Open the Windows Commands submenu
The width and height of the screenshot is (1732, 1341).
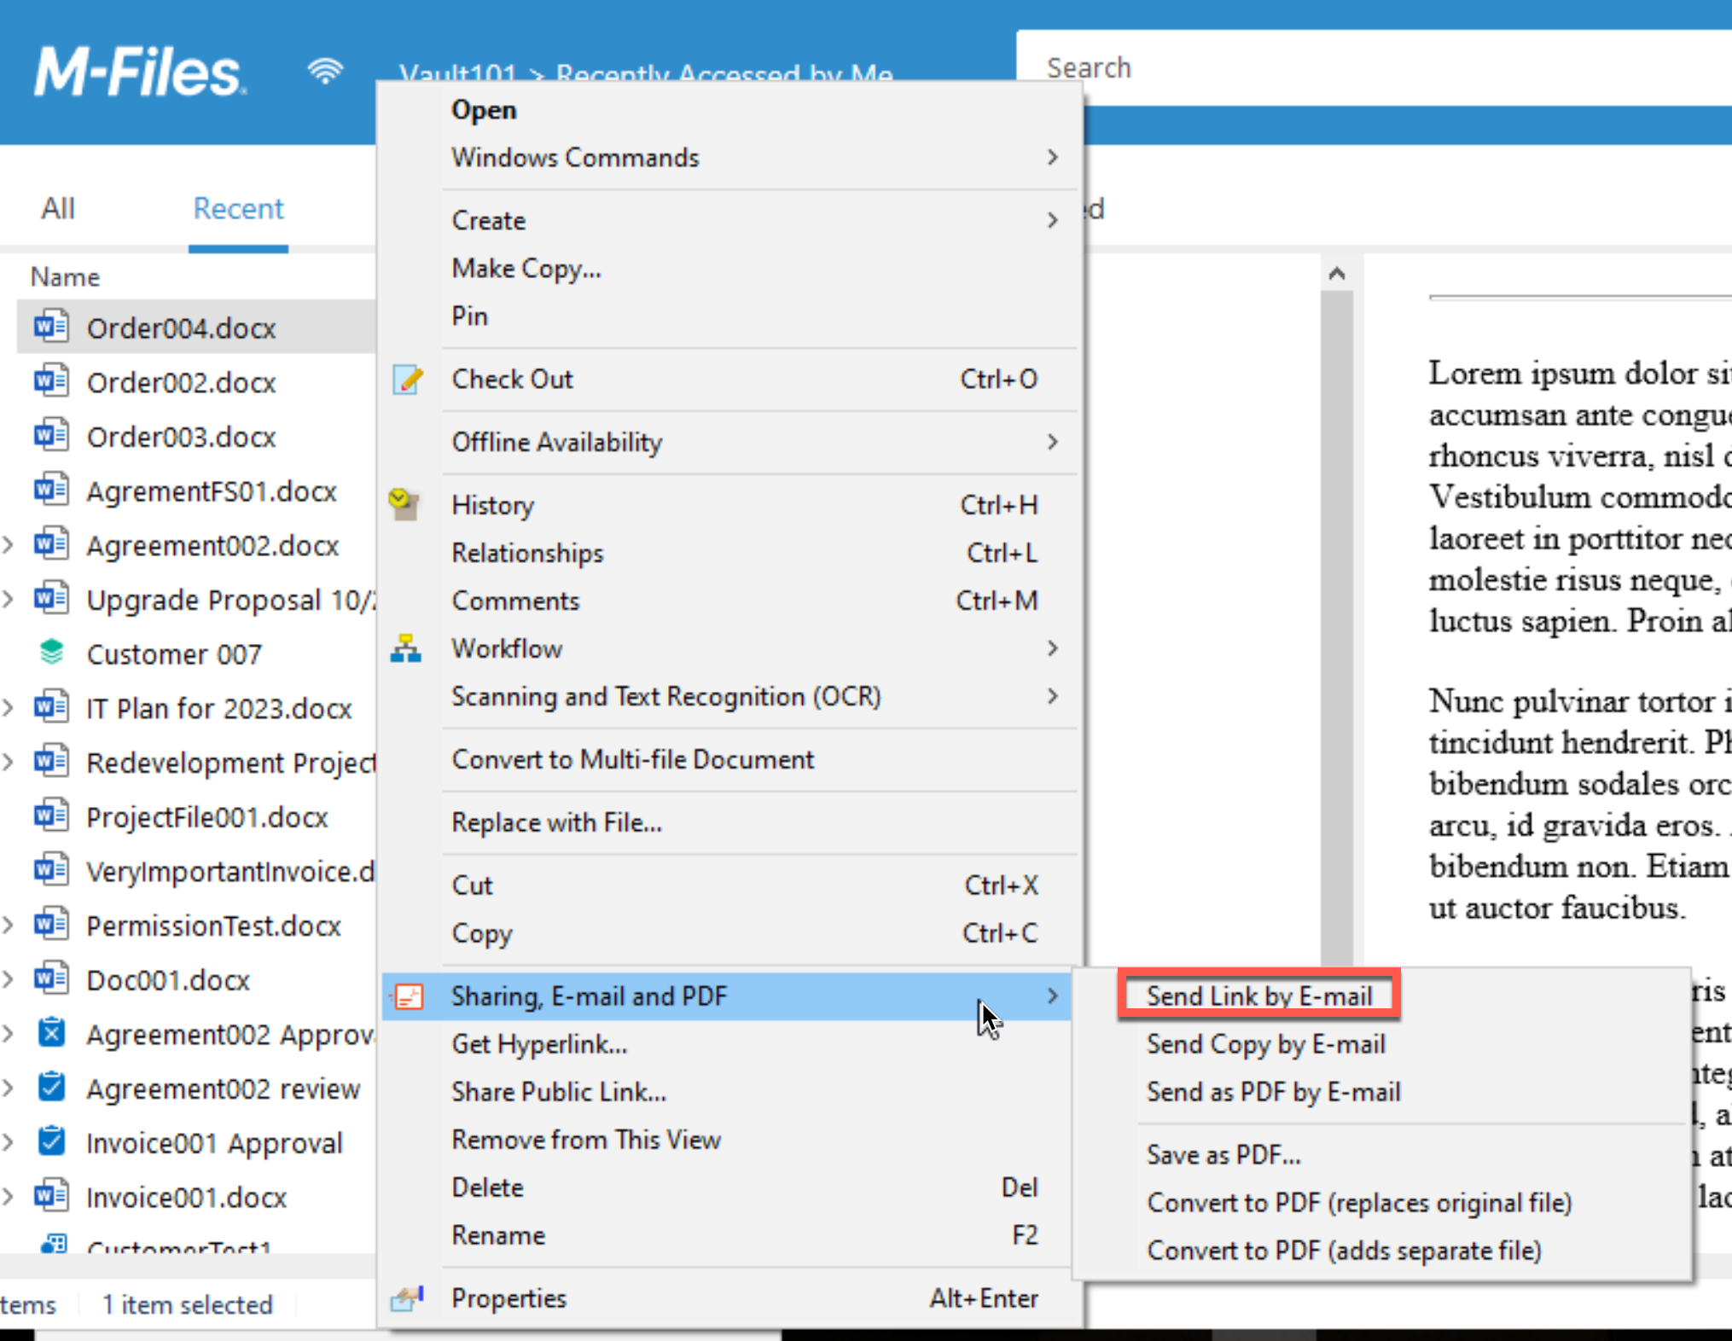(x=729, y=158)
